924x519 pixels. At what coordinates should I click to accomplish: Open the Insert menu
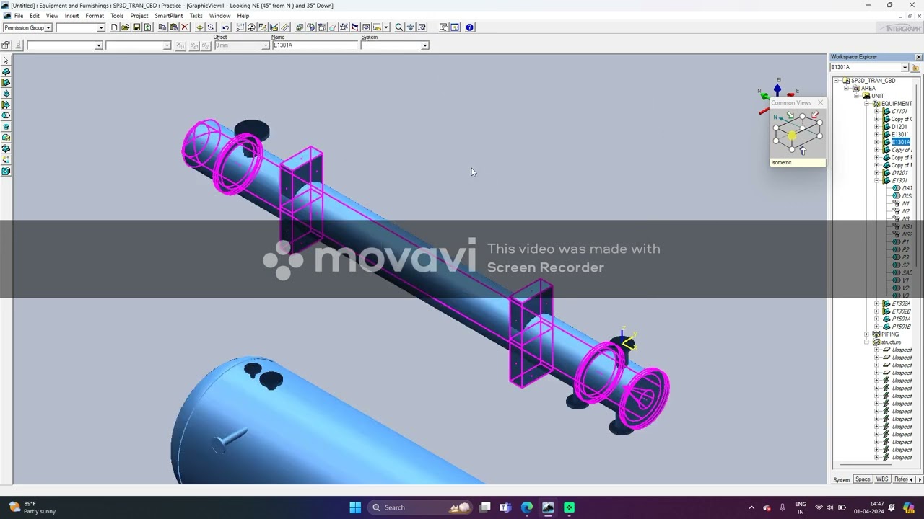click(71, 16)
